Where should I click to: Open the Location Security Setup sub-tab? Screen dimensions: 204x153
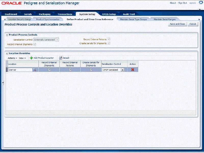tap(19, 19)
